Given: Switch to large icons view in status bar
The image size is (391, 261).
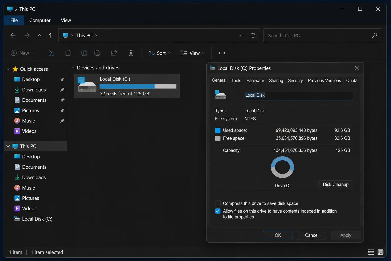Looking at the screenshot, I should [381, 252].
